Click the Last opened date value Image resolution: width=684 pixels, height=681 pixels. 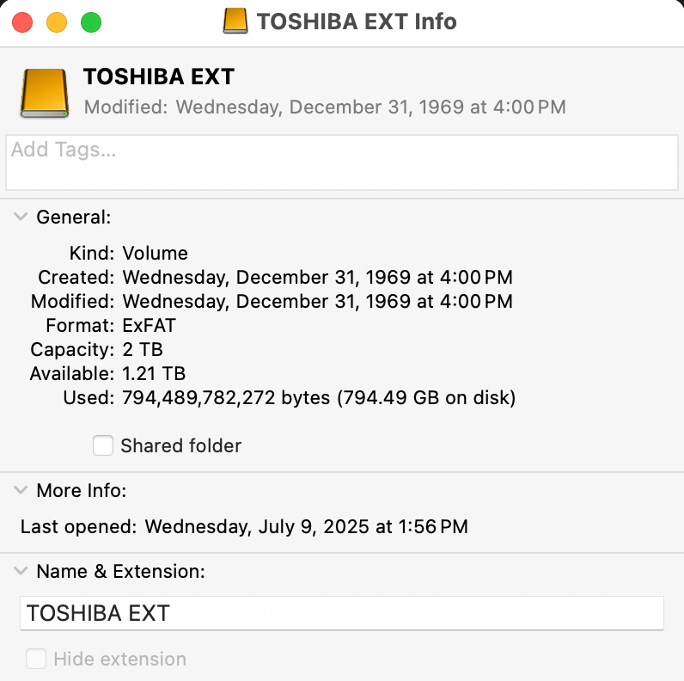tap(306, 526)
